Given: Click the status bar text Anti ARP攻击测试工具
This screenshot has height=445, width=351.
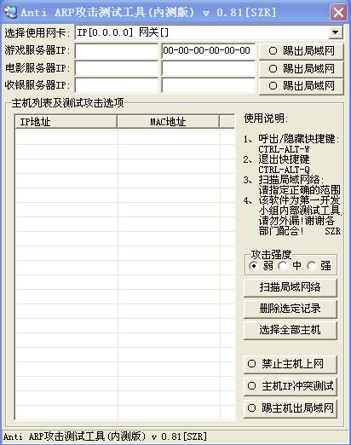Looking at the screenshot, I should click(x=105, y=436).
